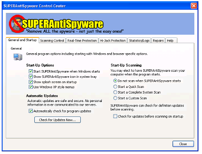
Task: Toggle Show SUPERAntiSpyware icon in system tray
Action: pyautogui.click(x=31, y=77)
